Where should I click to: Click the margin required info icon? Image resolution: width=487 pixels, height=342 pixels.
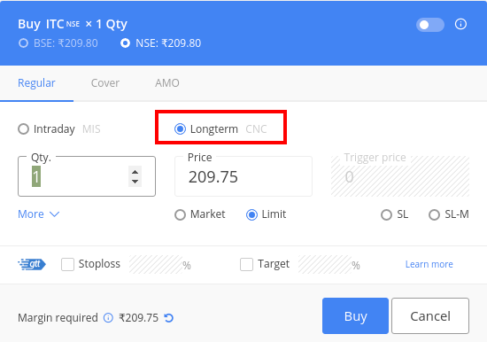(108, 318)
